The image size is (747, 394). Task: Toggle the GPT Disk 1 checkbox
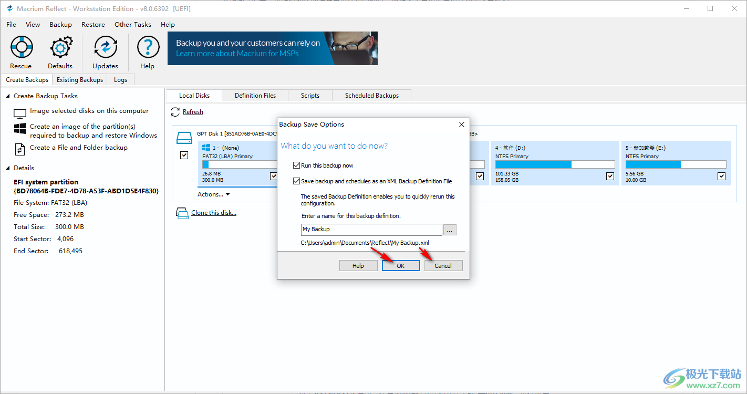point(184,155)
